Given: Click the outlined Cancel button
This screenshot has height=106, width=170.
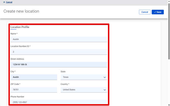Looking at the screenshot, I should pyautogui.click(x=145, y=12).
